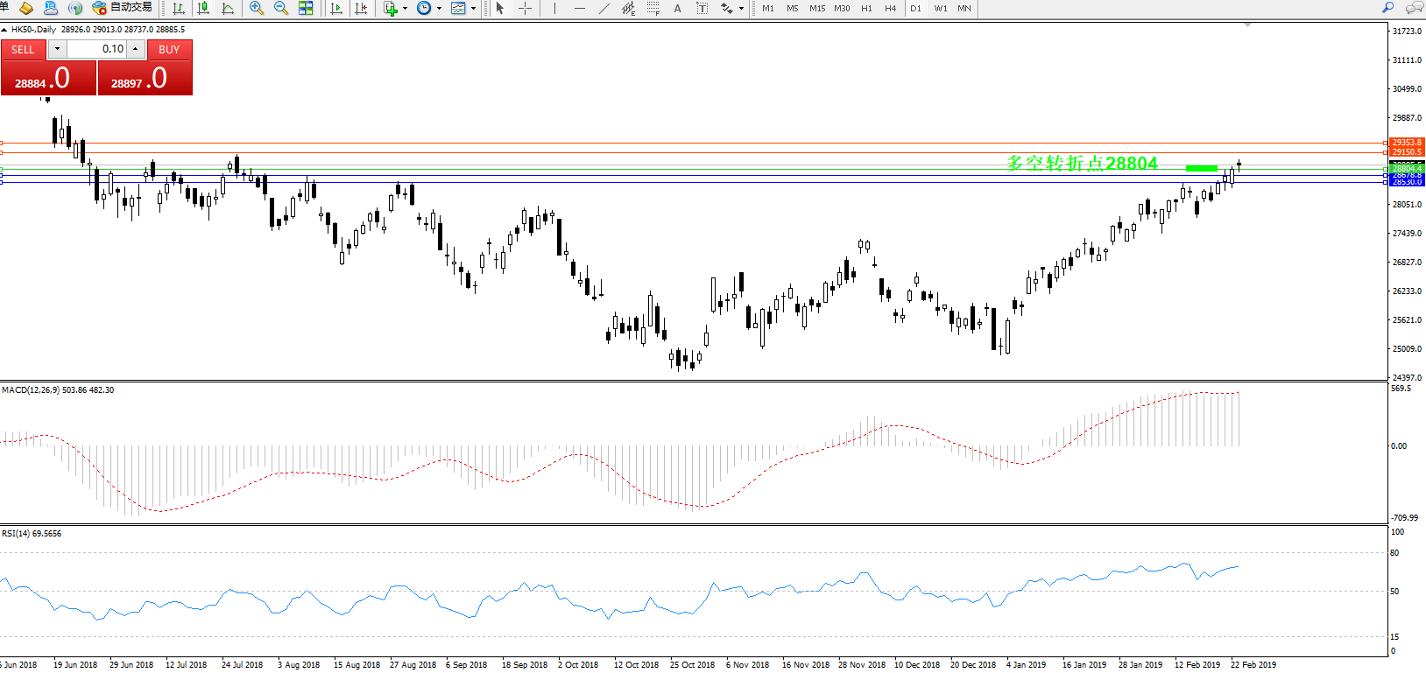Image resolution: width=1426 pixels, height=673 pixels.
Task: Draw a trendline with the trendline tool
Action: [604, 8]
